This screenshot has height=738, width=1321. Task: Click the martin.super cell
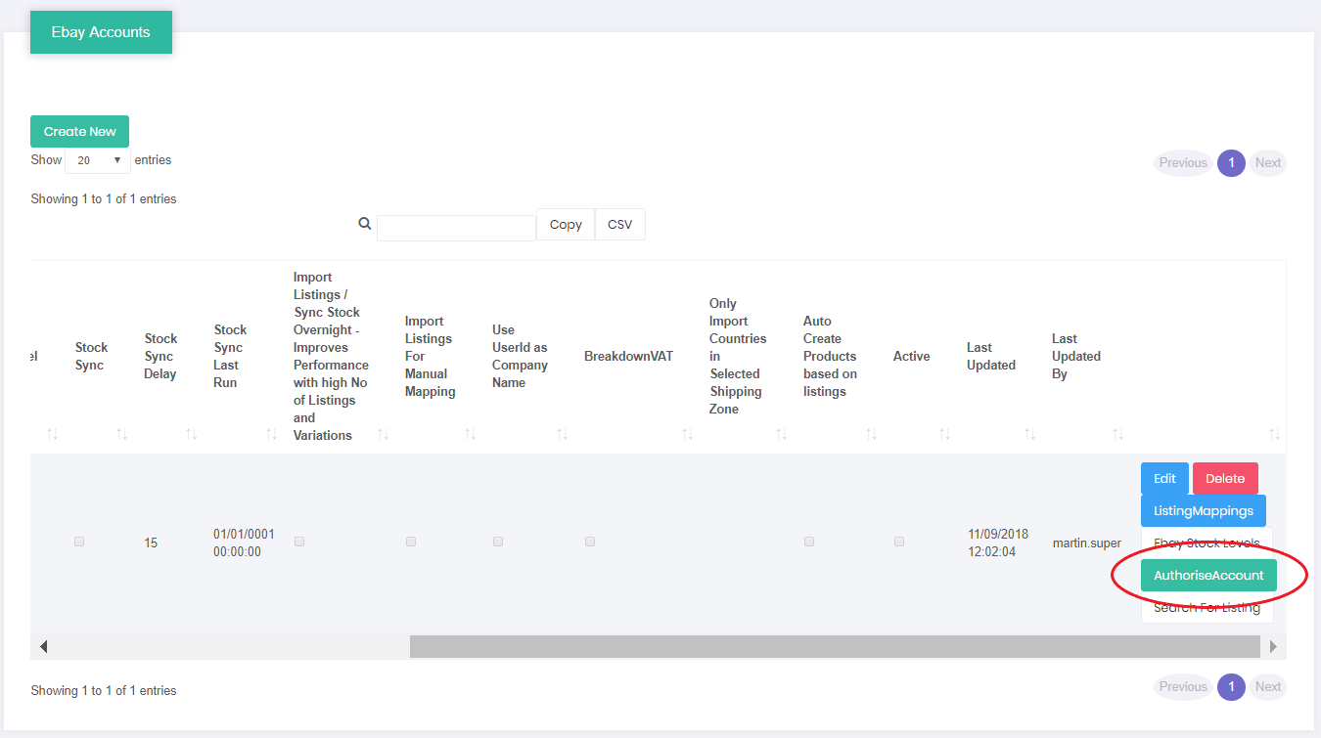pos(1086,543)
